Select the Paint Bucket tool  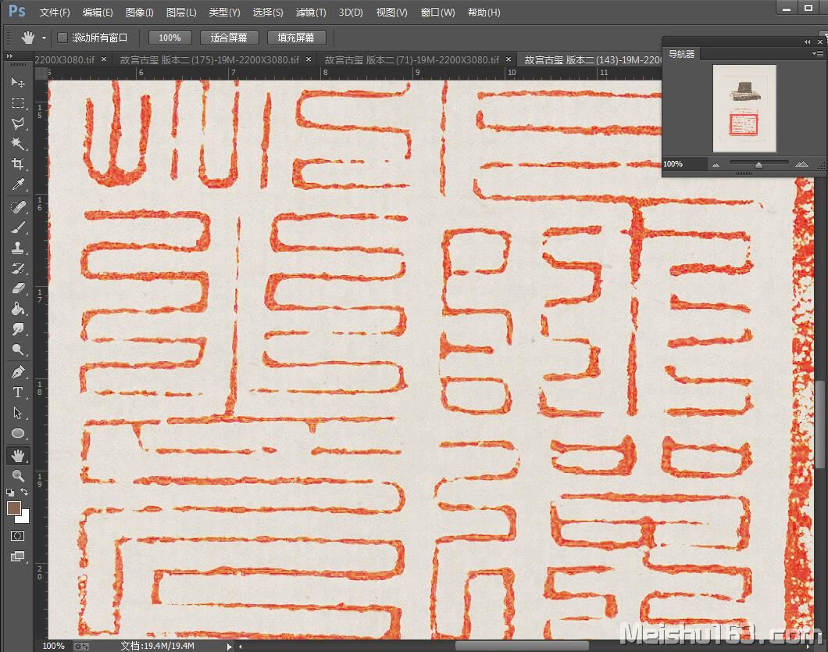pos(18,309)
